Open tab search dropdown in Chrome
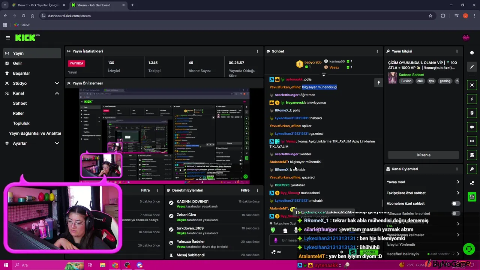480x270 pixels. 5,5
